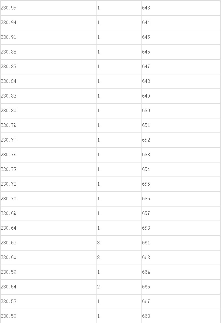Click the cell containing 656
Viewport: 221px width, 323px height.
[181, 199]
